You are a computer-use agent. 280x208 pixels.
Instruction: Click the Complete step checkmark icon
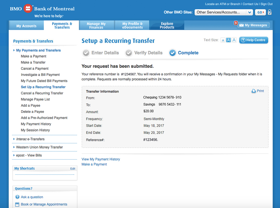click(x=172, y=52)
